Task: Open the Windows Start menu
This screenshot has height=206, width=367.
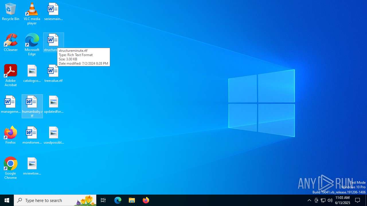Action: 7,200
